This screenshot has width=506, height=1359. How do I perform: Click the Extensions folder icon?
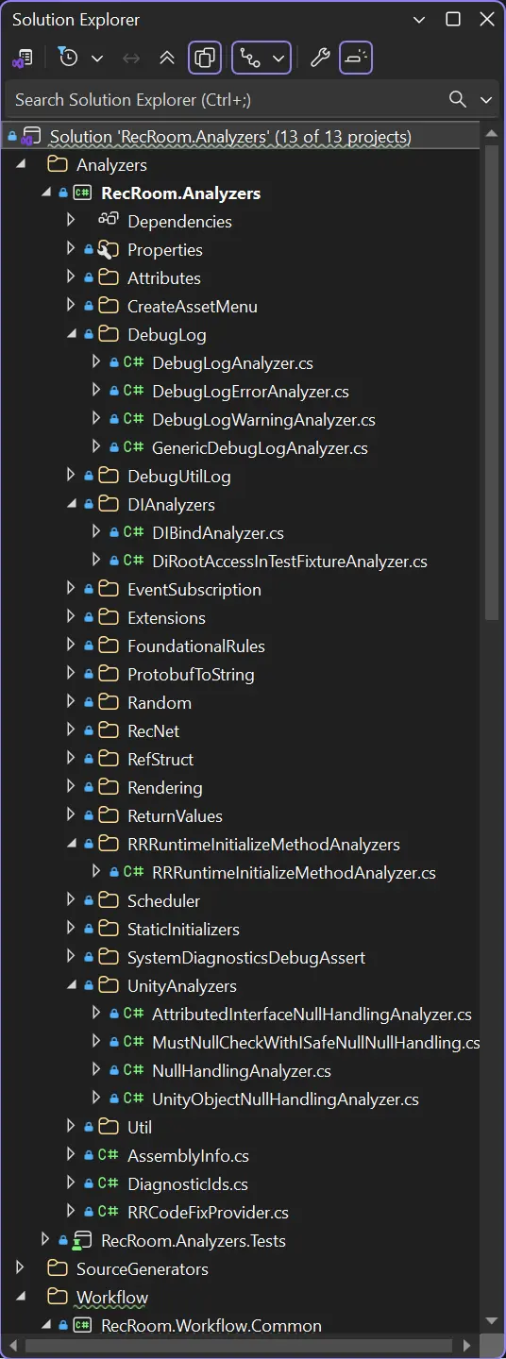109,618
